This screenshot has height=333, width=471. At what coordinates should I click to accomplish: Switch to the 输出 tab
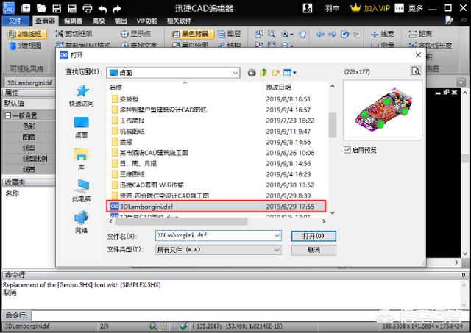click(x=121, y=21)
